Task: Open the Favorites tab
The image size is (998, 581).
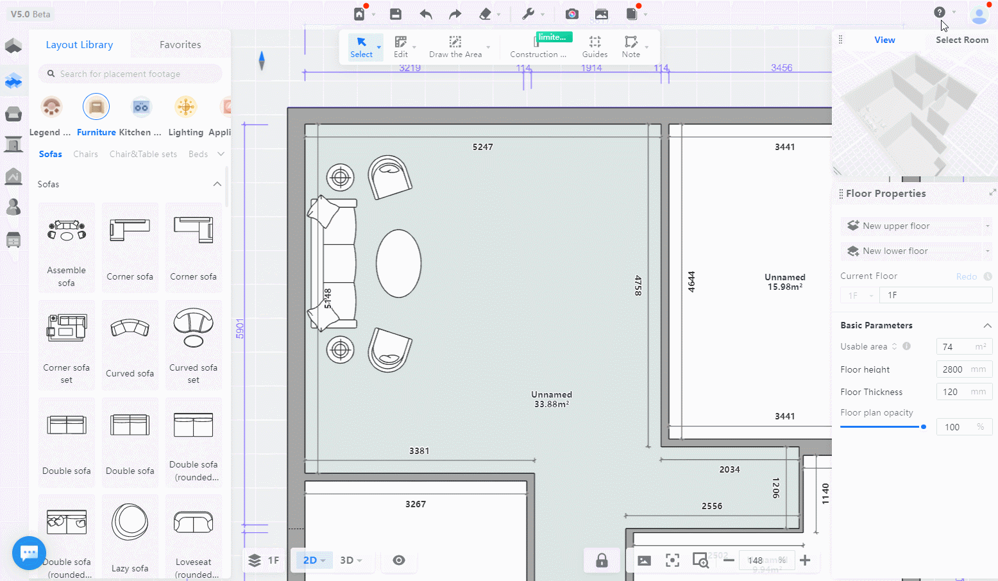Action: click(x=180, y=45)
